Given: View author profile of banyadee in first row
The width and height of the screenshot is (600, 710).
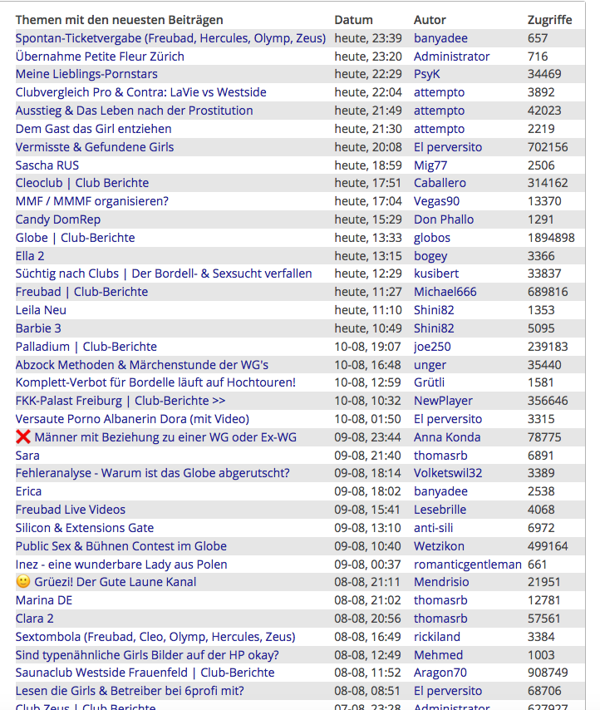Looking at the screenshot, I should click(440, 38).
